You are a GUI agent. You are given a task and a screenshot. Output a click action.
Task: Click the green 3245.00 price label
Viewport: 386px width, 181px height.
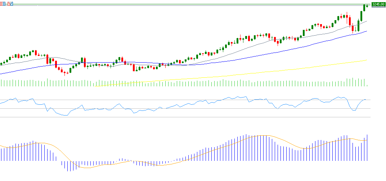tap(378, 4)
